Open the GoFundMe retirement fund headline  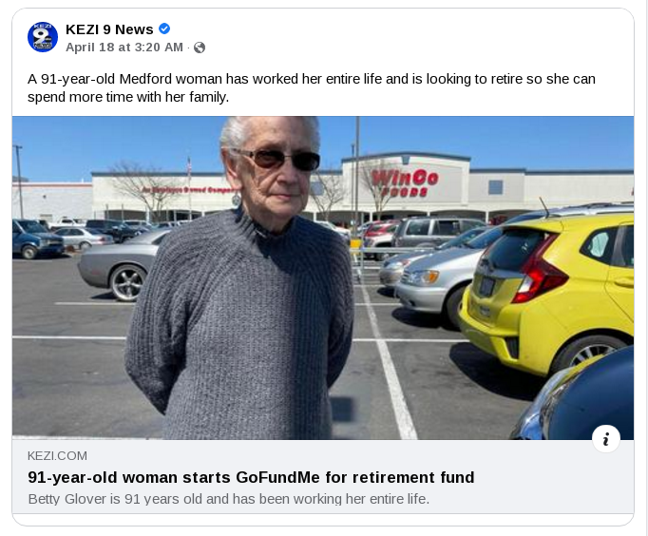[x=251, y=477]
